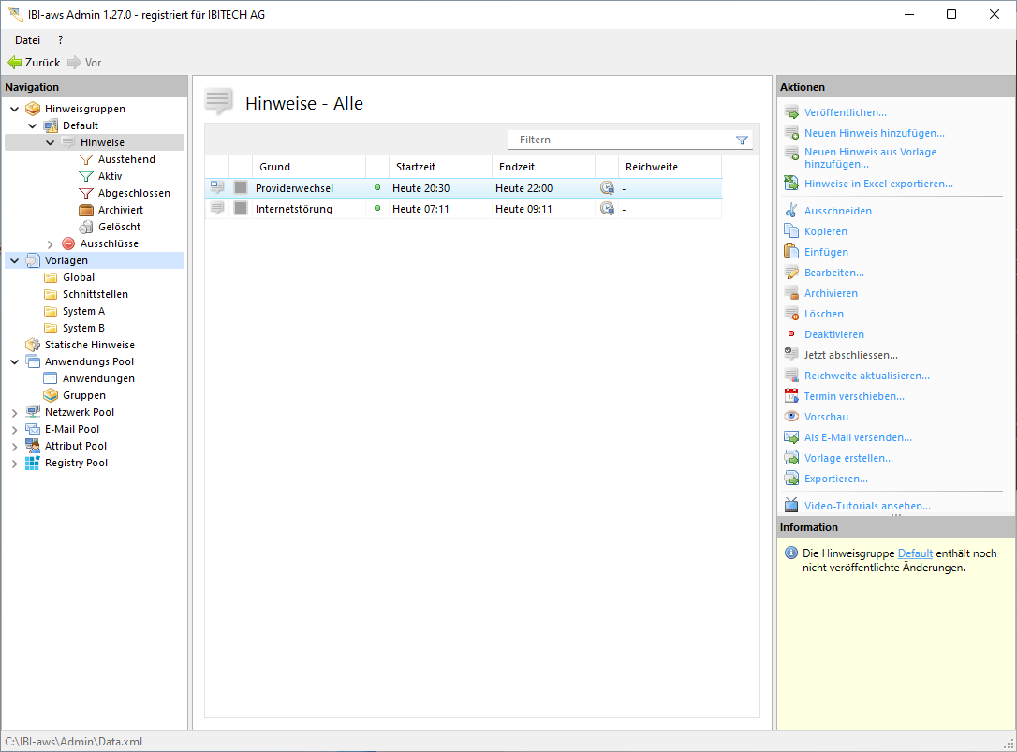Open the Datei menu
1017x752 pixels.
[28, 40]
